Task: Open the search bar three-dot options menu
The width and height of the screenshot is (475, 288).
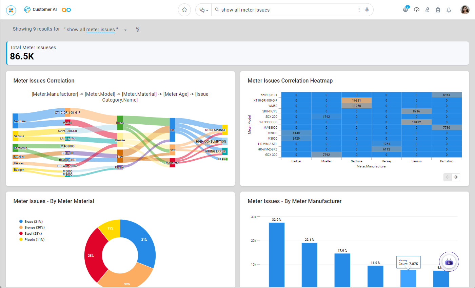Action: click(x=359, y=10)
